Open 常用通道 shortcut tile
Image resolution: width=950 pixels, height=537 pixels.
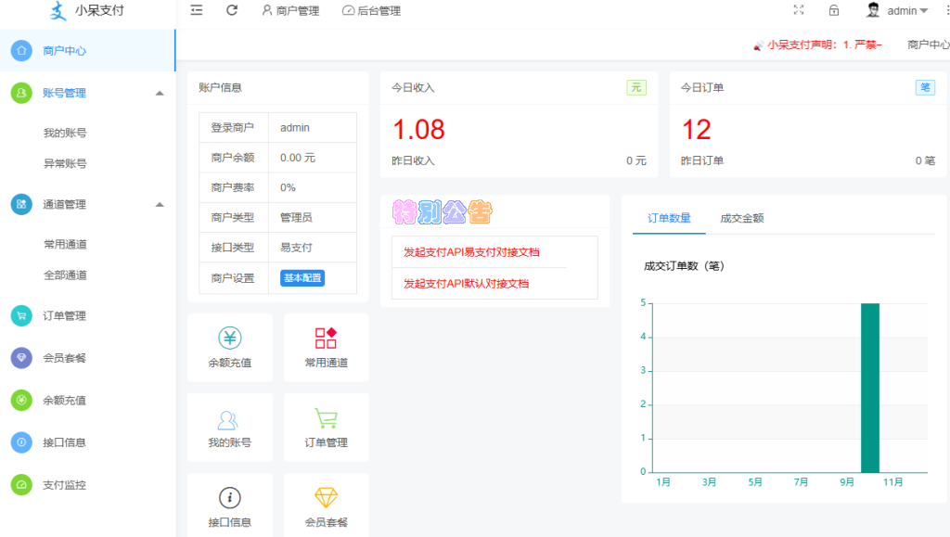coord(326,348)
